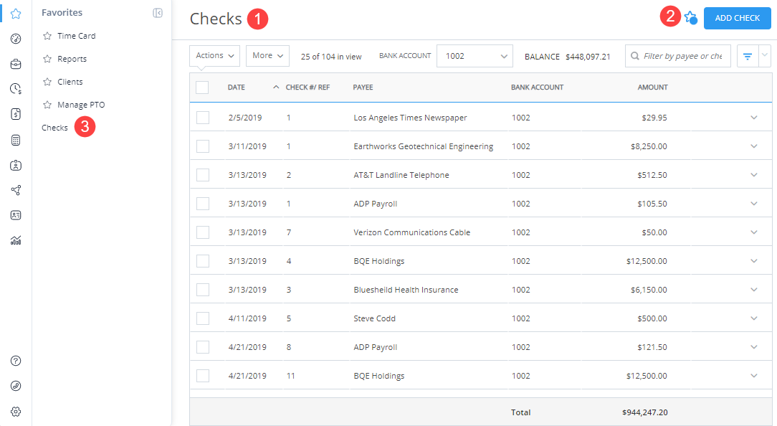The image size is (777, 426).
Task: Open Time Card from Favorites
Action: point(76,36)
